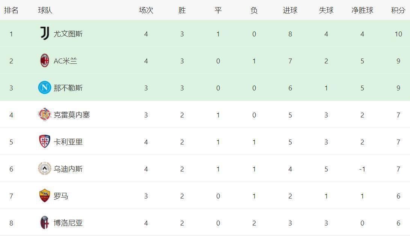
Task: Open the 博洛尼亚 team link
Action: (x=68, y=223)
